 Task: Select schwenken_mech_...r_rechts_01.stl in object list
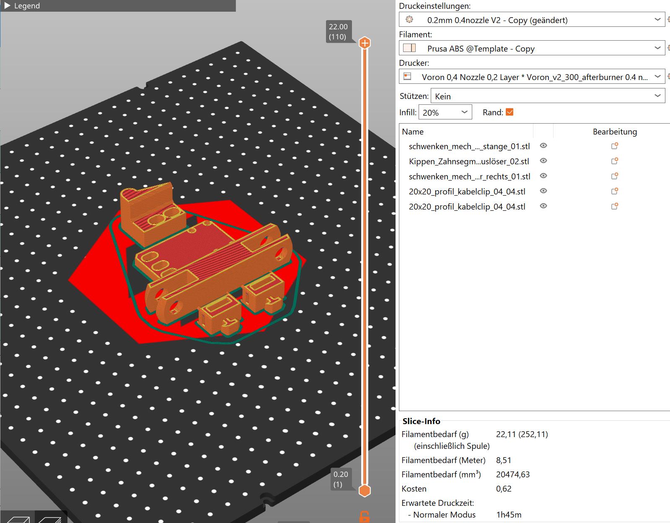(x=470, y=176)
